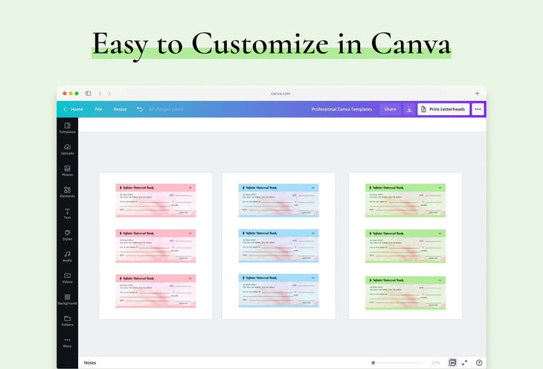Open the Uploads panel

pos(67,149)
